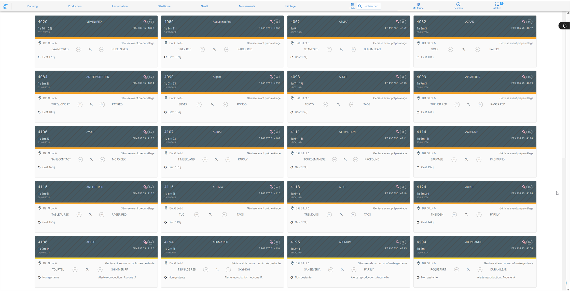Open the Alimentation menu
Viewport: 570px width, 292px height.
[120, 6]
